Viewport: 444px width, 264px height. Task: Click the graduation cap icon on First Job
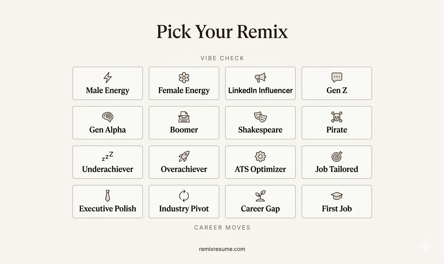click(337, 195)
